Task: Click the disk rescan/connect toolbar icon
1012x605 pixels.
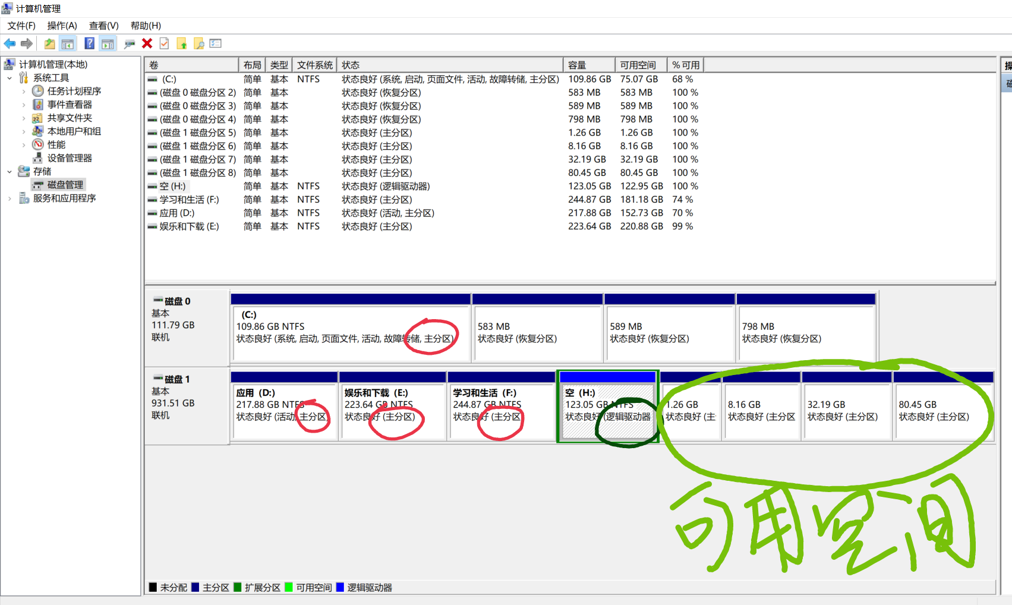Action: (129, 43)
